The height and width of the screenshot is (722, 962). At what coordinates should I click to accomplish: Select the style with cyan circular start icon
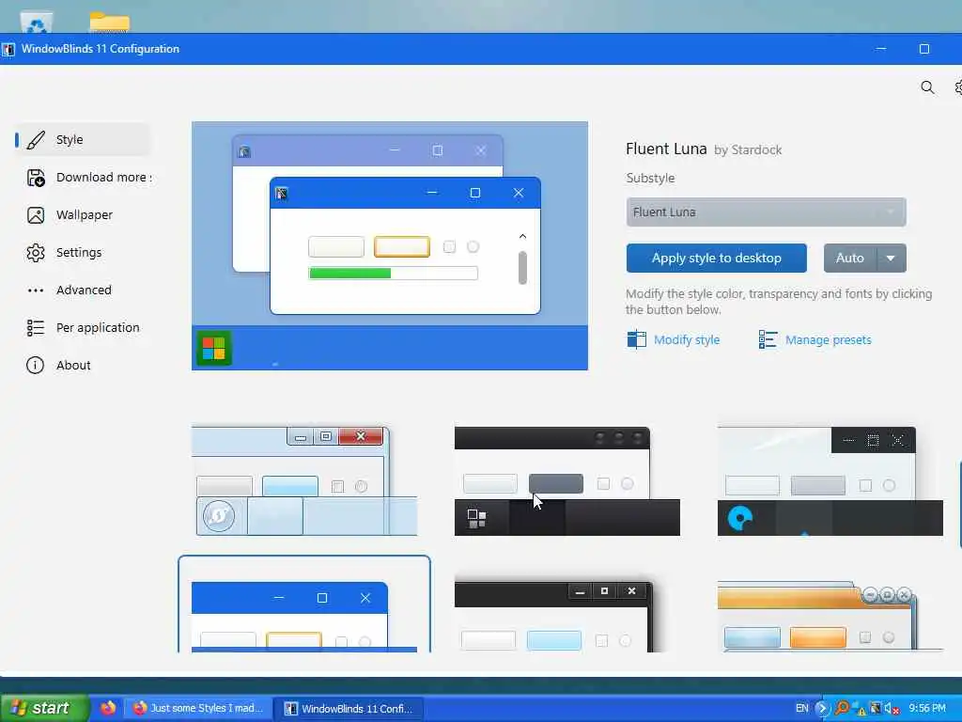830,480
